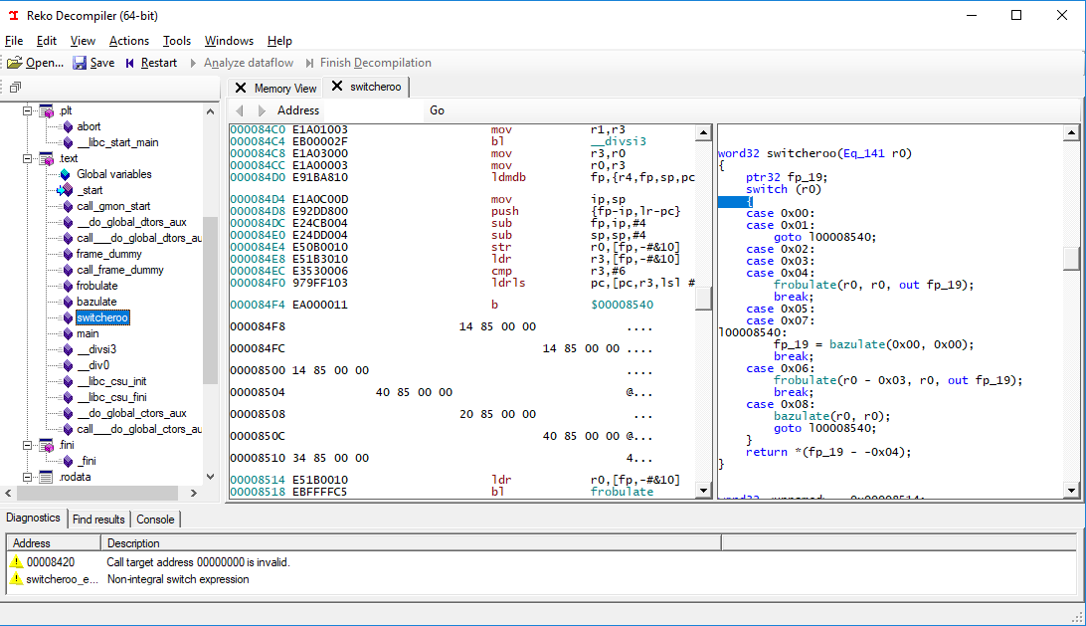Select the frobulate procedure in tree
Viewport: 1086px width, 626px height.
pos(96,286)
